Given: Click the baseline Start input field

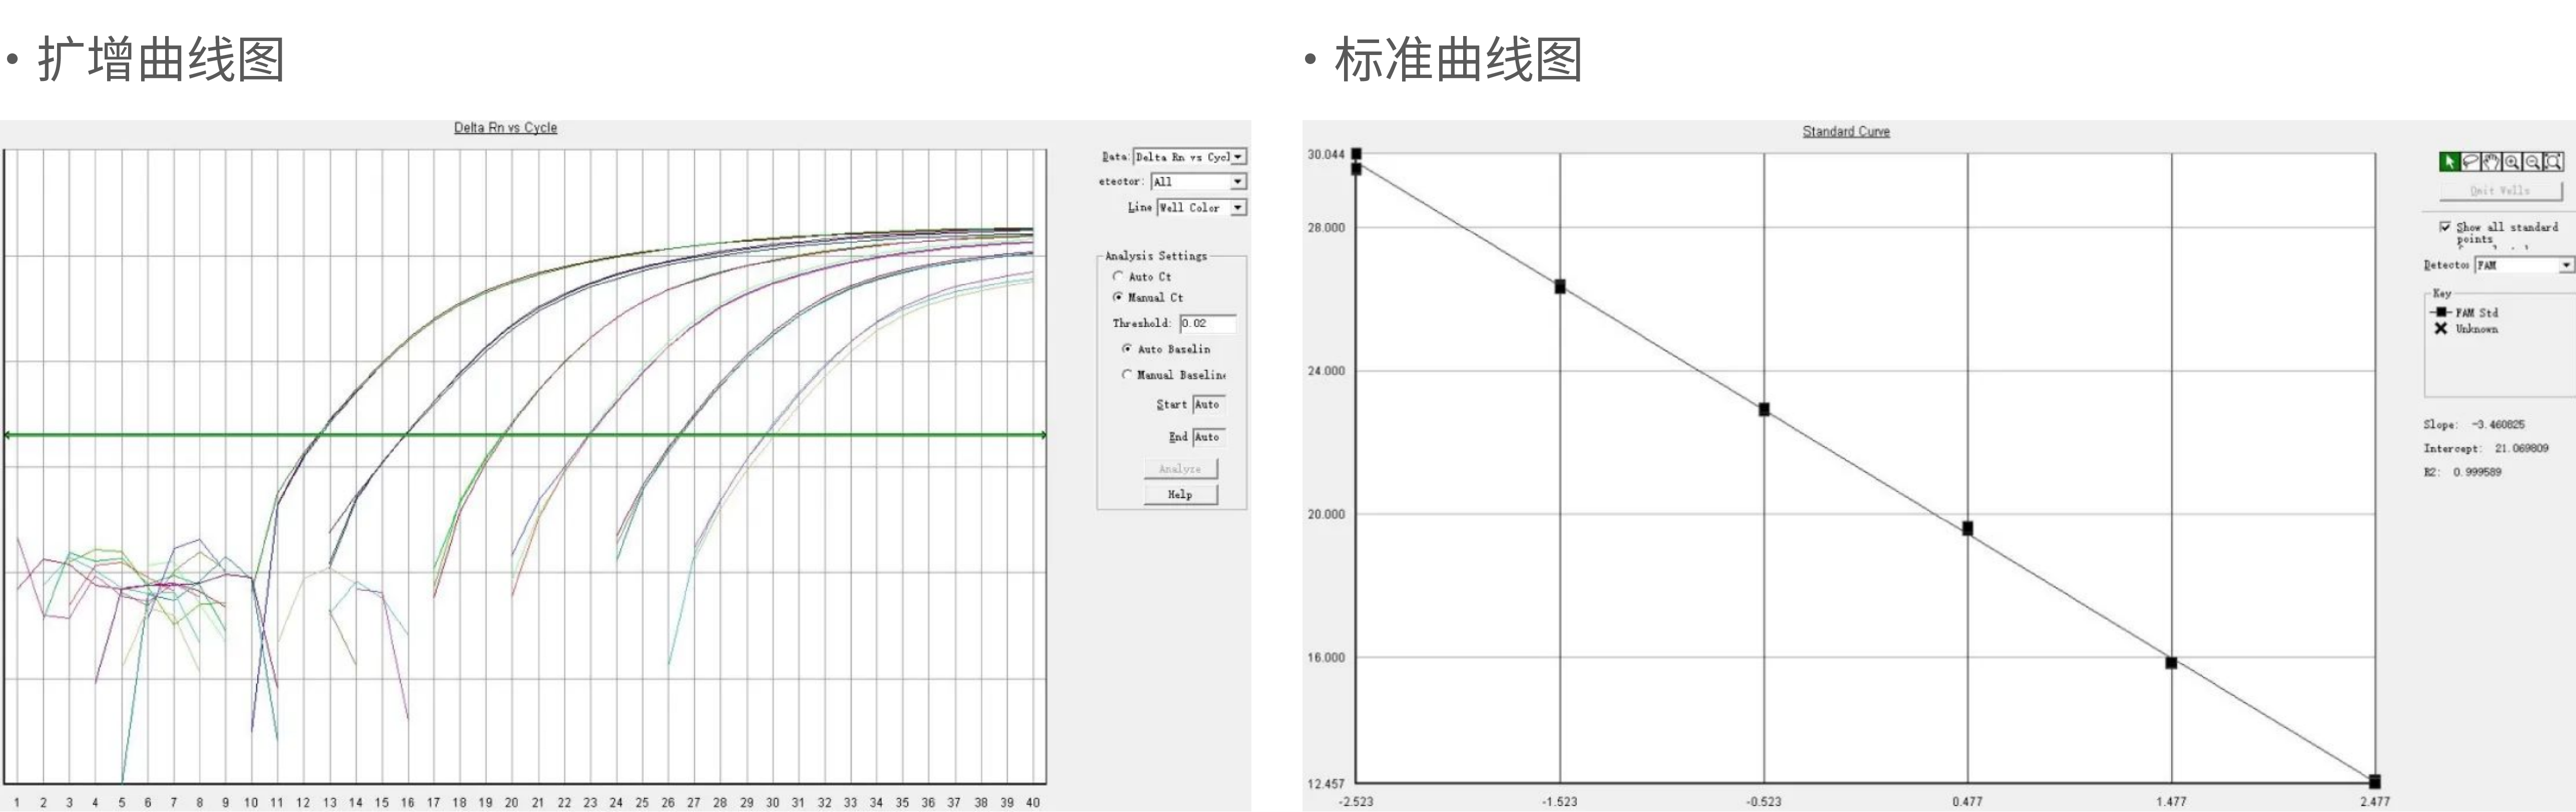Looking at the screenshot, I should (x=1208, y=404).
